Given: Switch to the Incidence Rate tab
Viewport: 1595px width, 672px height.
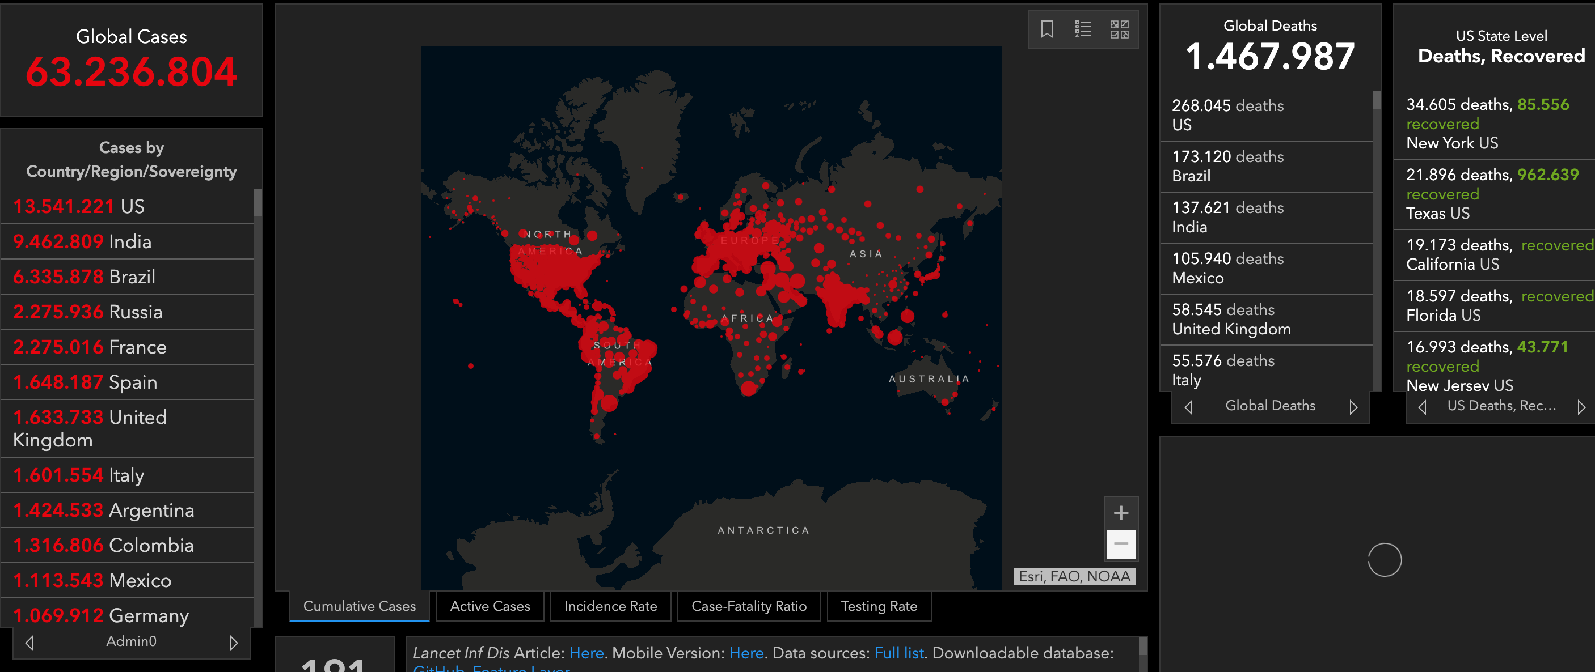Looking at the screenshot, I should (x=610, y=606).
